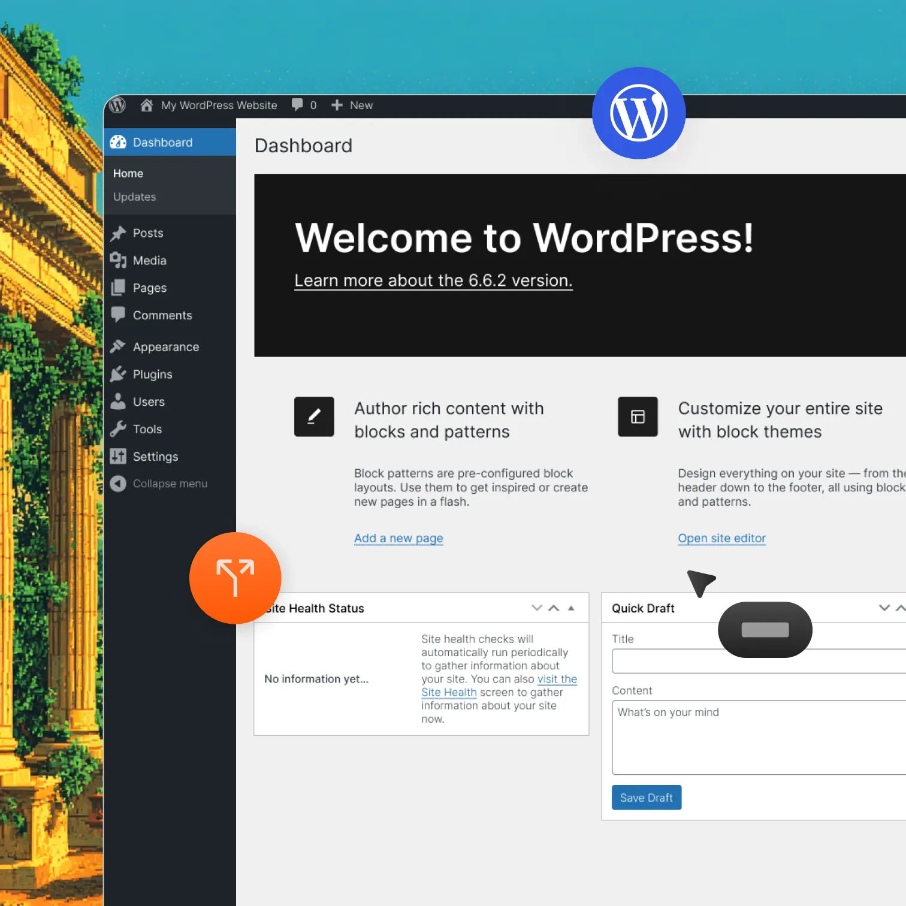Screen dimensions: 906x906
Task: Click the Plugins plug icon
Action: (118, 374)
